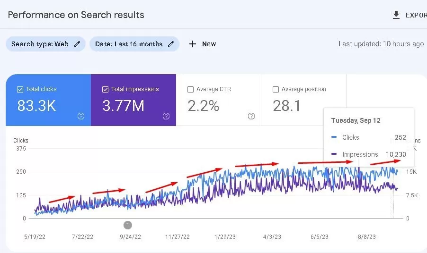427x253 pixels.
Task: Click pencil icon on Date filter chip
Action: pyautogui.click(x=171, y=44)
